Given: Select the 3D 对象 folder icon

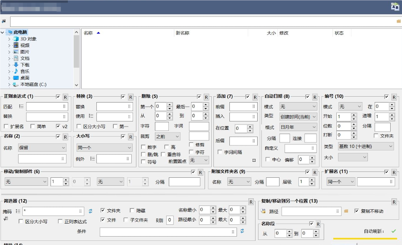Looking at the screenshot, I should click(16, 39).
